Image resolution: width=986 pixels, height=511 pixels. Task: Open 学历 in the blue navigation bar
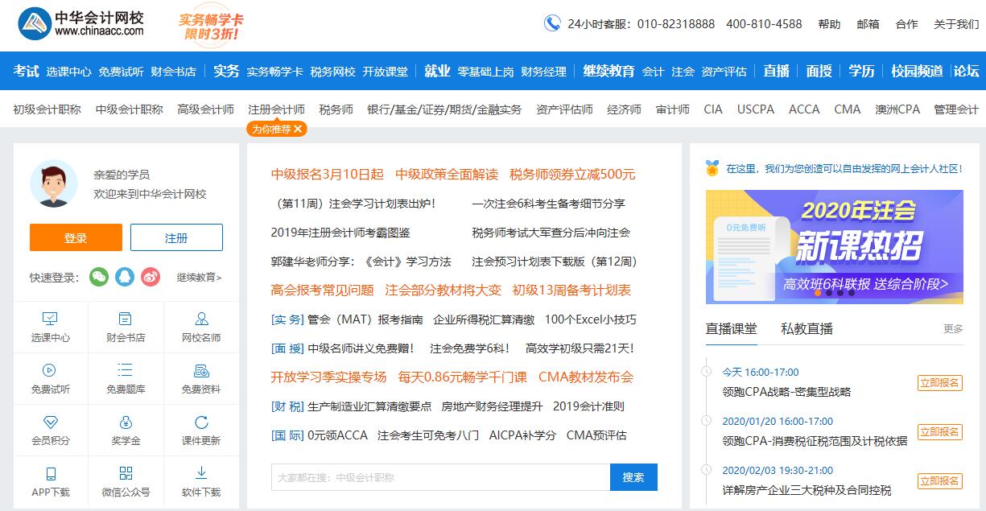[861, 71]
